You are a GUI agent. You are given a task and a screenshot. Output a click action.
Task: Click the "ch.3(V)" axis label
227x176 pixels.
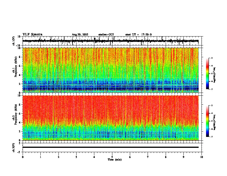tap(14, 148)
